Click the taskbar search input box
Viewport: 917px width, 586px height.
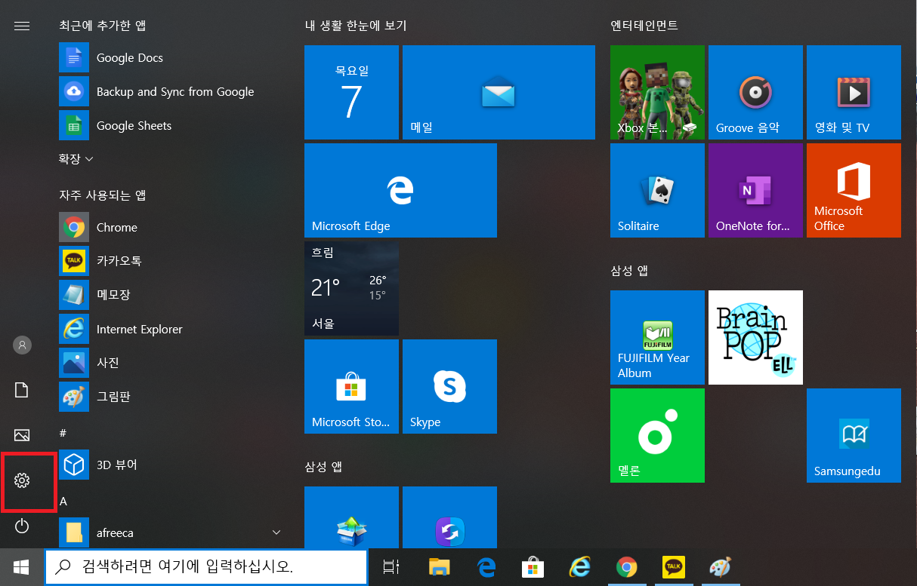pos(206,566)
